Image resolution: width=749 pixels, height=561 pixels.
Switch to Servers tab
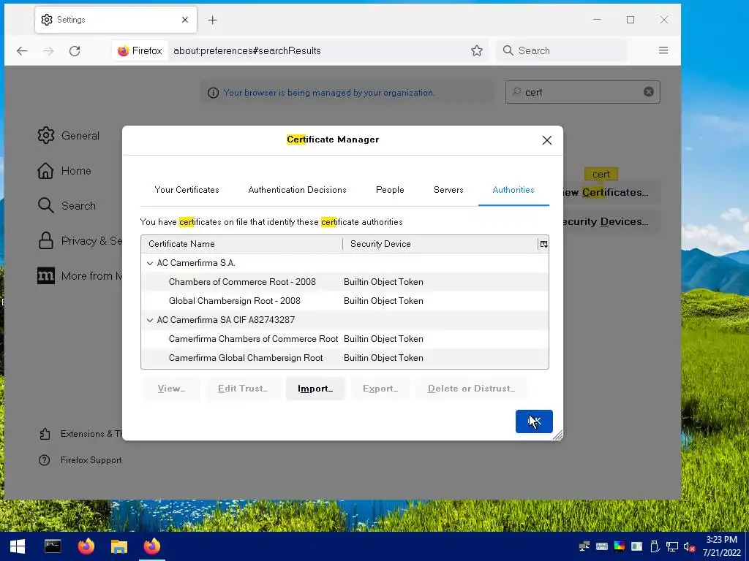tap(448, 190)
